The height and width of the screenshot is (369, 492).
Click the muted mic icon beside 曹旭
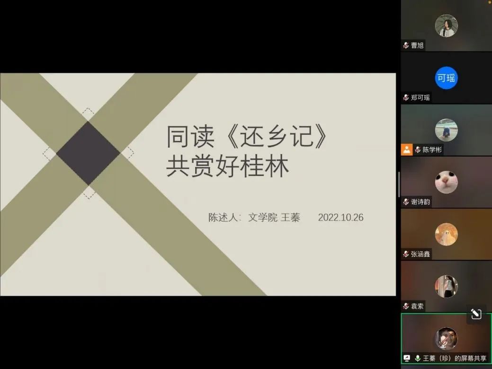click(x=406, y=45)
